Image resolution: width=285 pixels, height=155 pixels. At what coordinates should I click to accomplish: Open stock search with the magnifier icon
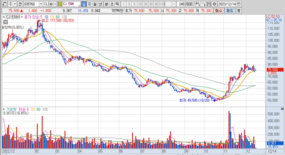(x=45, y=4)
